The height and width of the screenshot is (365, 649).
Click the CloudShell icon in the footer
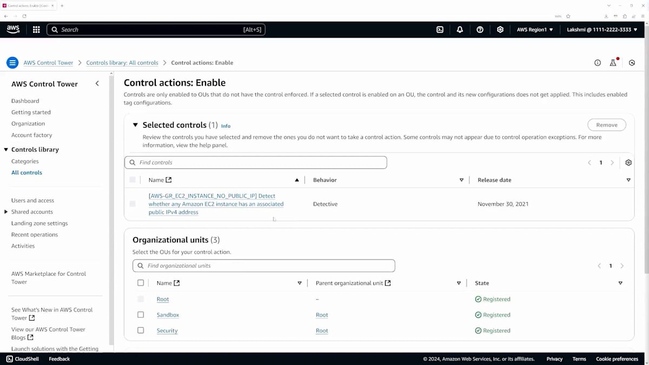tap(9, 359)
